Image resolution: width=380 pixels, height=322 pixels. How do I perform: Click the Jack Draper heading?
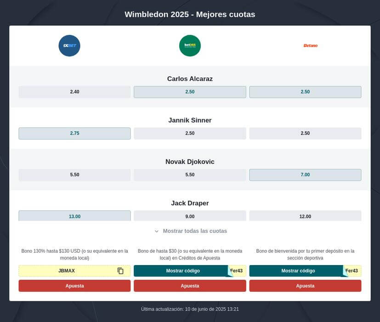coord(190,203)
